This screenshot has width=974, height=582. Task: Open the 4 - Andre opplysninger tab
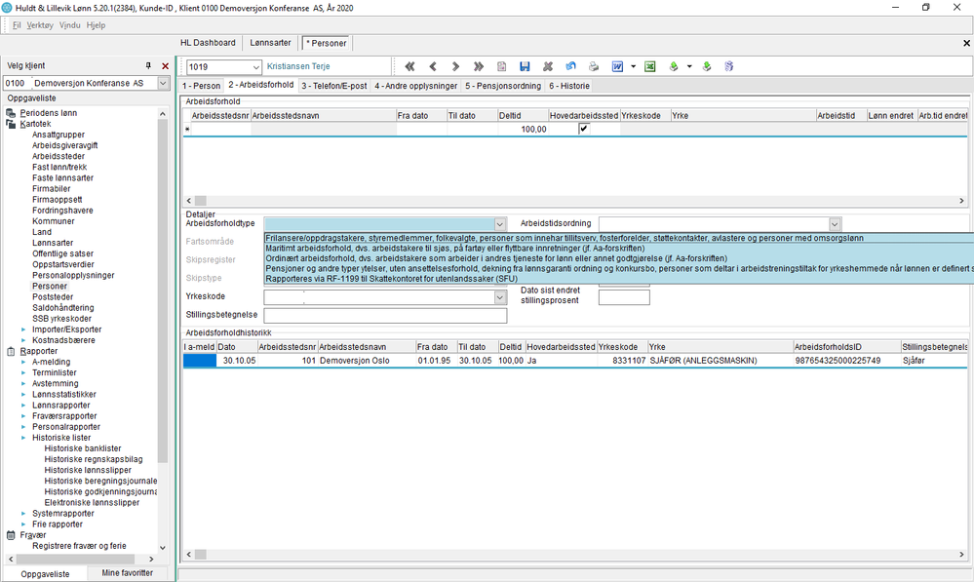pos(416,86)
